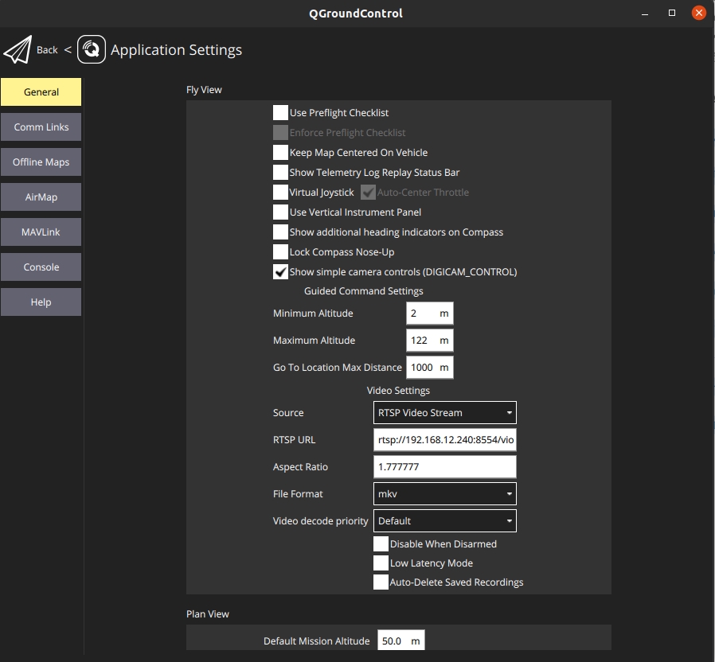715x662 pixels.
Task: Close window with the orange X button
Action: click(699, 13)
